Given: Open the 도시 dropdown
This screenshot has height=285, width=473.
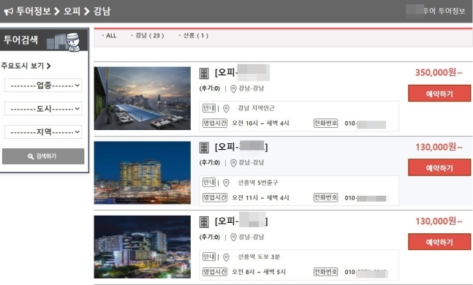Looking at the screenshot, I should point(43,109).
